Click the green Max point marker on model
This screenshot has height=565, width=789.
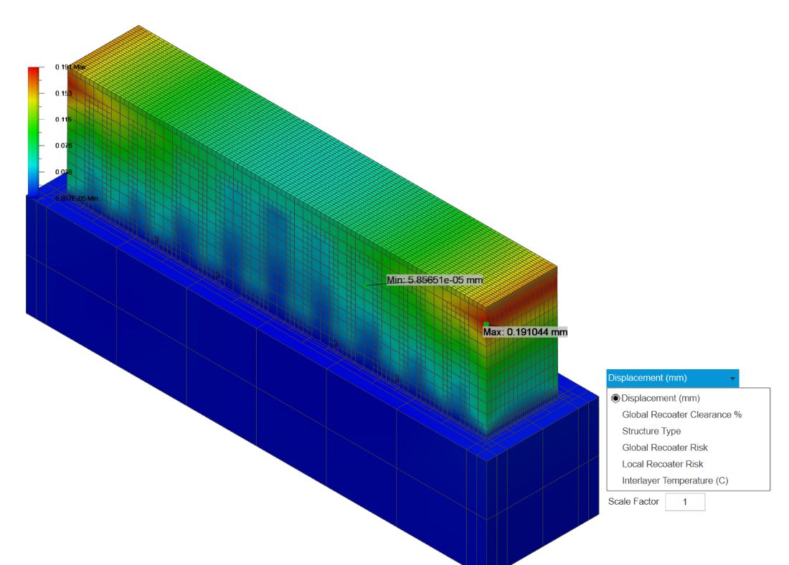[x=487, y=324]
